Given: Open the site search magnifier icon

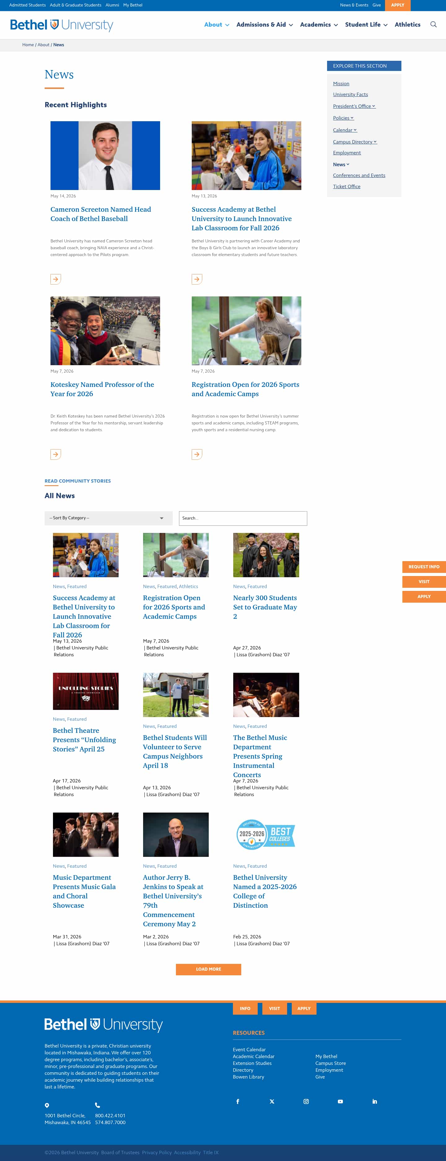Looking at the screenshot, I should click(433, 24).
